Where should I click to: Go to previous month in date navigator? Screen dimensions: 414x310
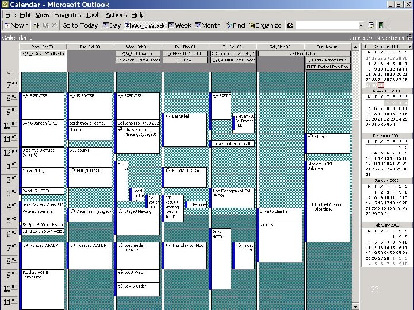(x=365, y=46)
